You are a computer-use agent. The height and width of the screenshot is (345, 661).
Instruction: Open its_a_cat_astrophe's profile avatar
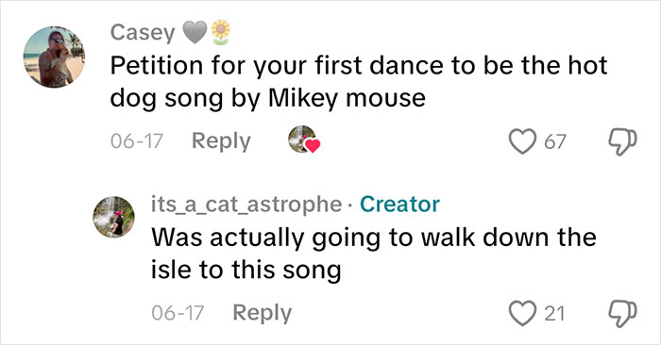(x=114, y=217)
